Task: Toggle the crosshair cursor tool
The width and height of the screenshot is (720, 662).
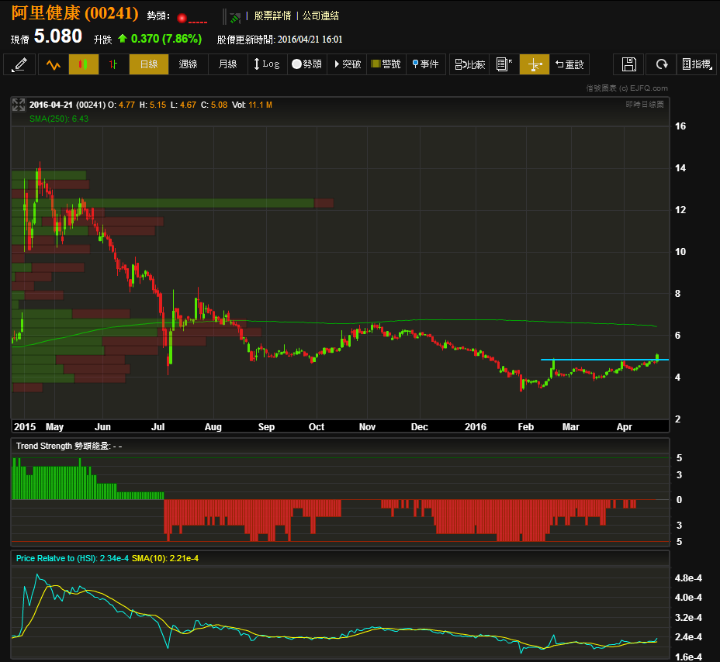Action: point(535,64)
